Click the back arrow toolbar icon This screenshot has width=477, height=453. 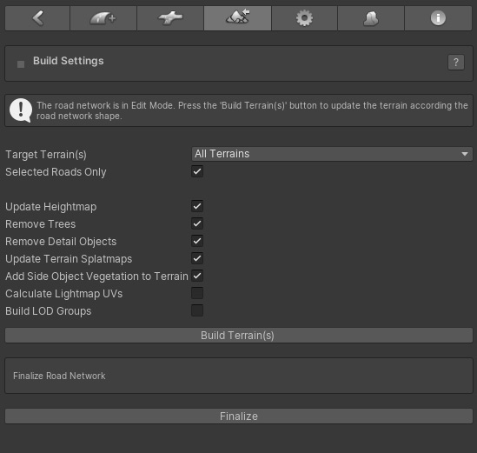37,18
